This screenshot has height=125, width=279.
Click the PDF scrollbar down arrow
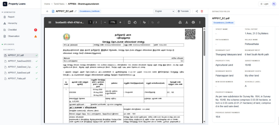[204, 122]
